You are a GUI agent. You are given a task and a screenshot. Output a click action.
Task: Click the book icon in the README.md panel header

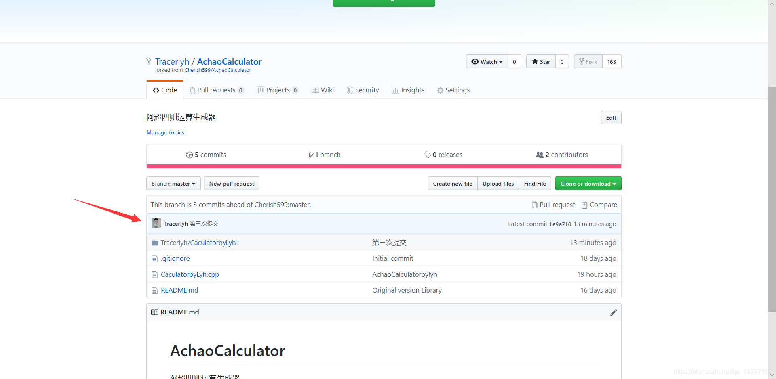point(154,312)
